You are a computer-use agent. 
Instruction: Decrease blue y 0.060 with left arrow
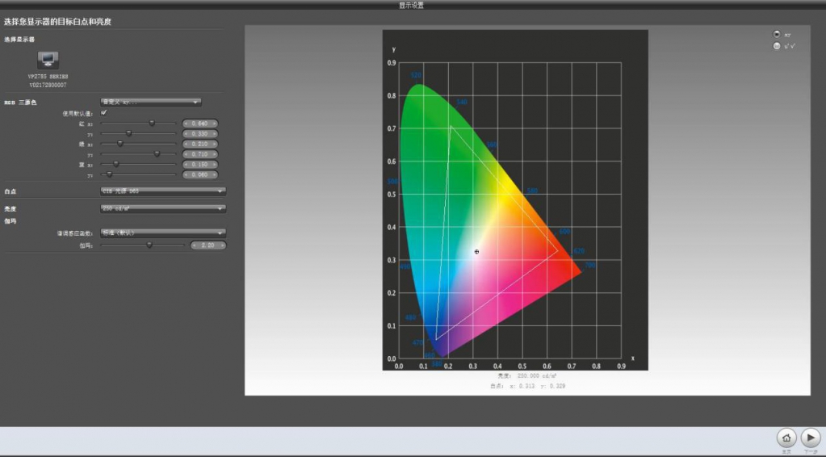pos(186,174)
